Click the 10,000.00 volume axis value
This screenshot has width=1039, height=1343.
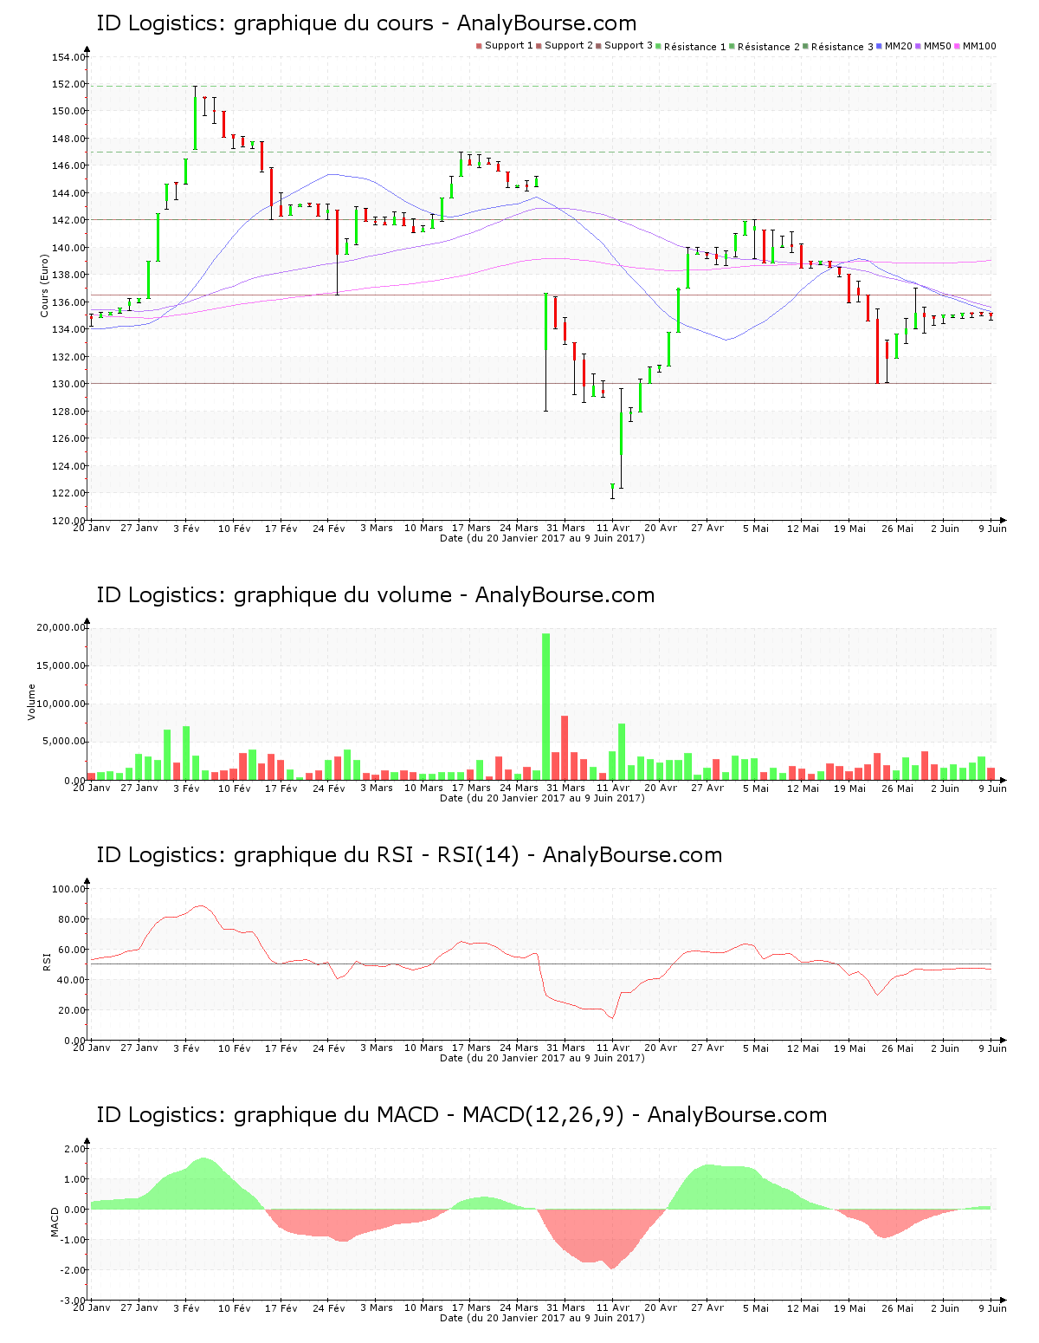click(x=61, y=704)
